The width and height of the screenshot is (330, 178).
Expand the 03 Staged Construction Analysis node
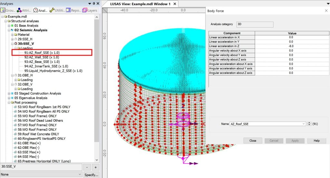[9, 93]
